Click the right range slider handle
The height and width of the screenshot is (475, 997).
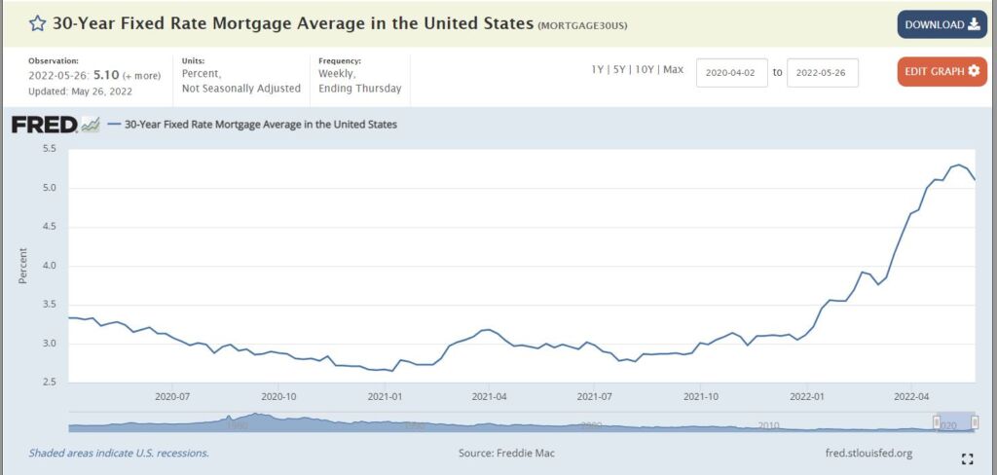[974, 423]
